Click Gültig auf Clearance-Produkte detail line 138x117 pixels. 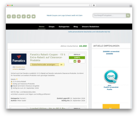[x=23, y=84]
